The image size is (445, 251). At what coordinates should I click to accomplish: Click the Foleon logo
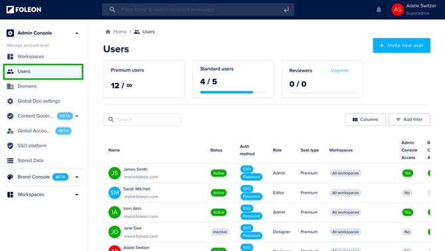pos(24,10)
